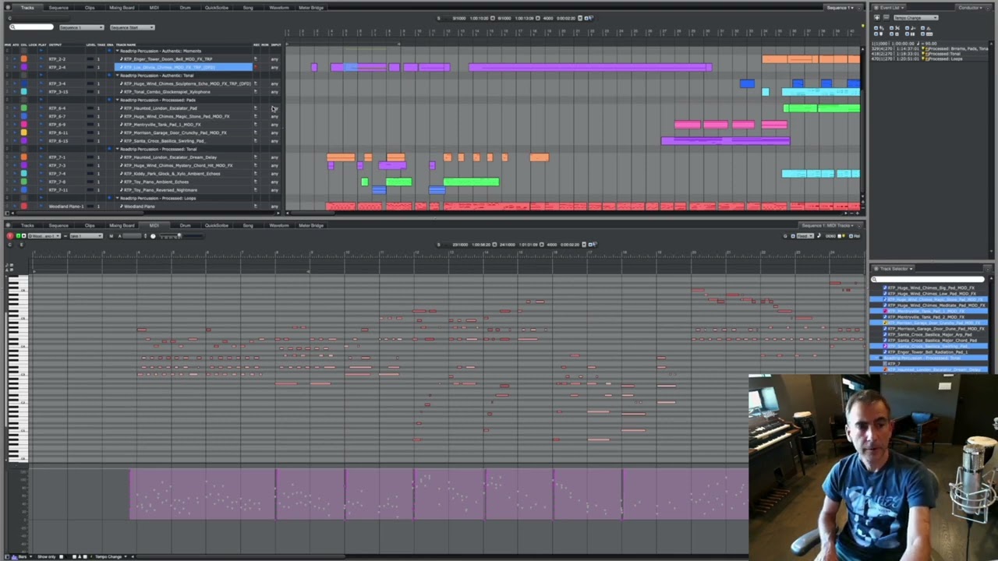The image size is (998, 561).
Task: Toggle record-enable on the selected RTP_Los_Olivos_Chimes track
Action: (x=256, y=67)
